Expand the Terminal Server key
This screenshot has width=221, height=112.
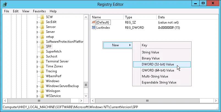(37, 62)
